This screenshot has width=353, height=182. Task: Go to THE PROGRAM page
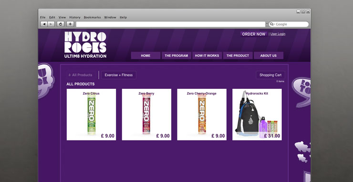pos(176,55)
